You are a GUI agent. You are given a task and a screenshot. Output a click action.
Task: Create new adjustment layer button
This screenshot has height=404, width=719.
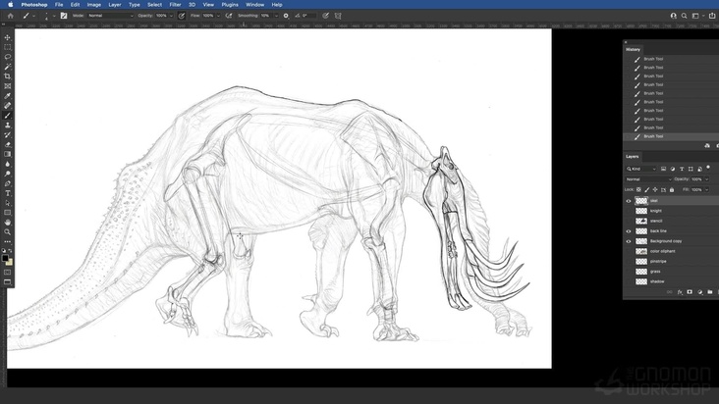700,292
